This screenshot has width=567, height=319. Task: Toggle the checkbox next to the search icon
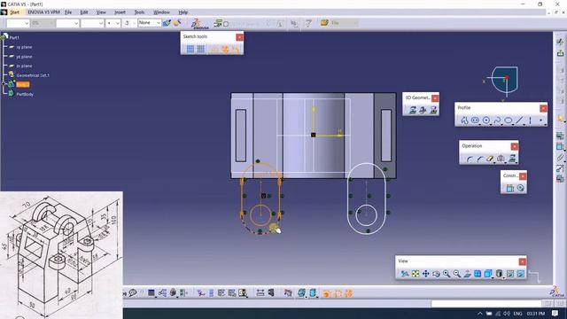[x=226, y=24]
